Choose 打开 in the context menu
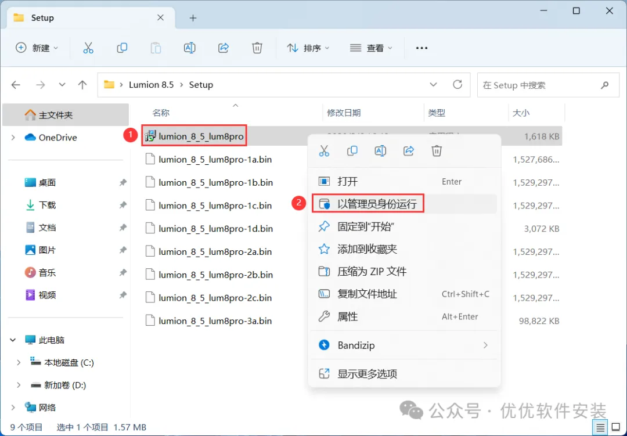Image resolution: width=627 pixels, height=436 pixels. 404,182
